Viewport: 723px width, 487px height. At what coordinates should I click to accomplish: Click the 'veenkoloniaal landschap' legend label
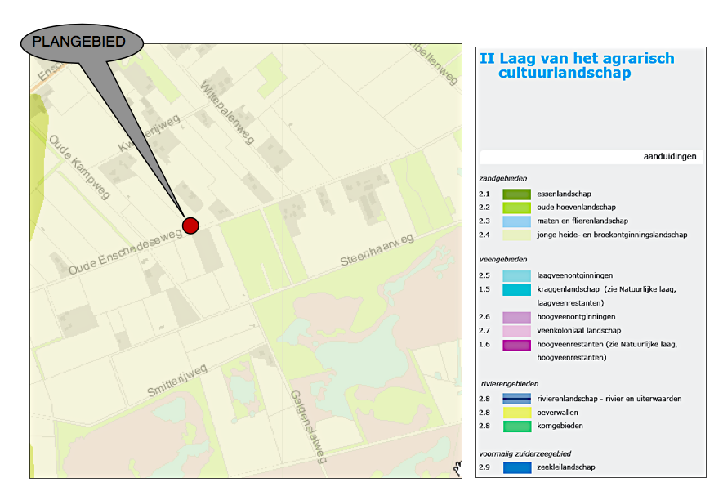[578, 331]
